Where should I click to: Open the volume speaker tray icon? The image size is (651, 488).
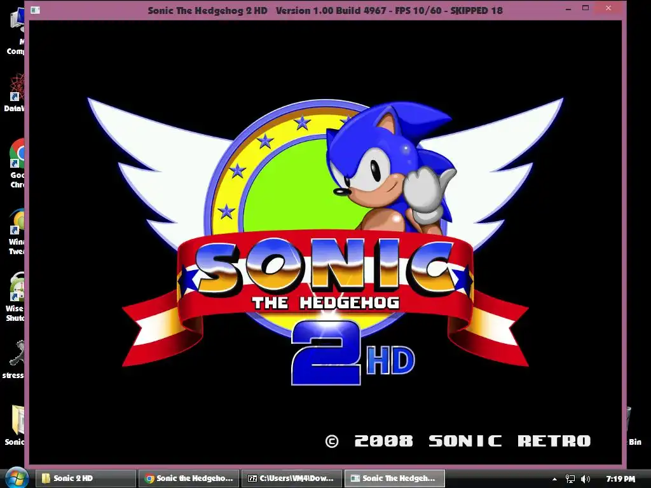coord(586,479)
